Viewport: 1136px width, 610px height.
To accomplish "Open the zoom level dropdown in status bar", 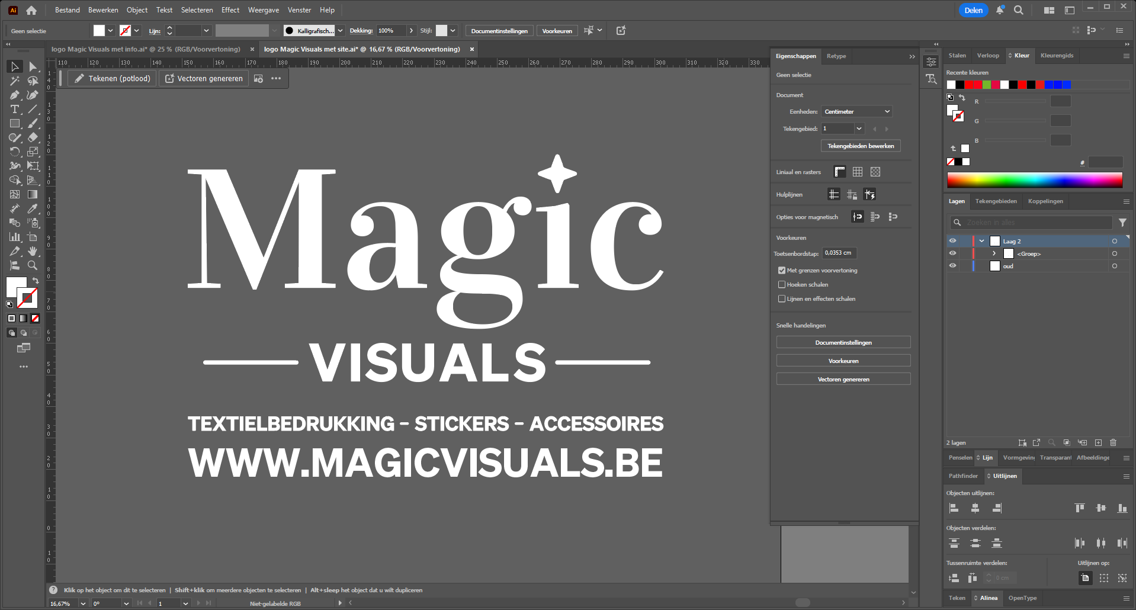I will pyautogui.click(x=83, y=603).
